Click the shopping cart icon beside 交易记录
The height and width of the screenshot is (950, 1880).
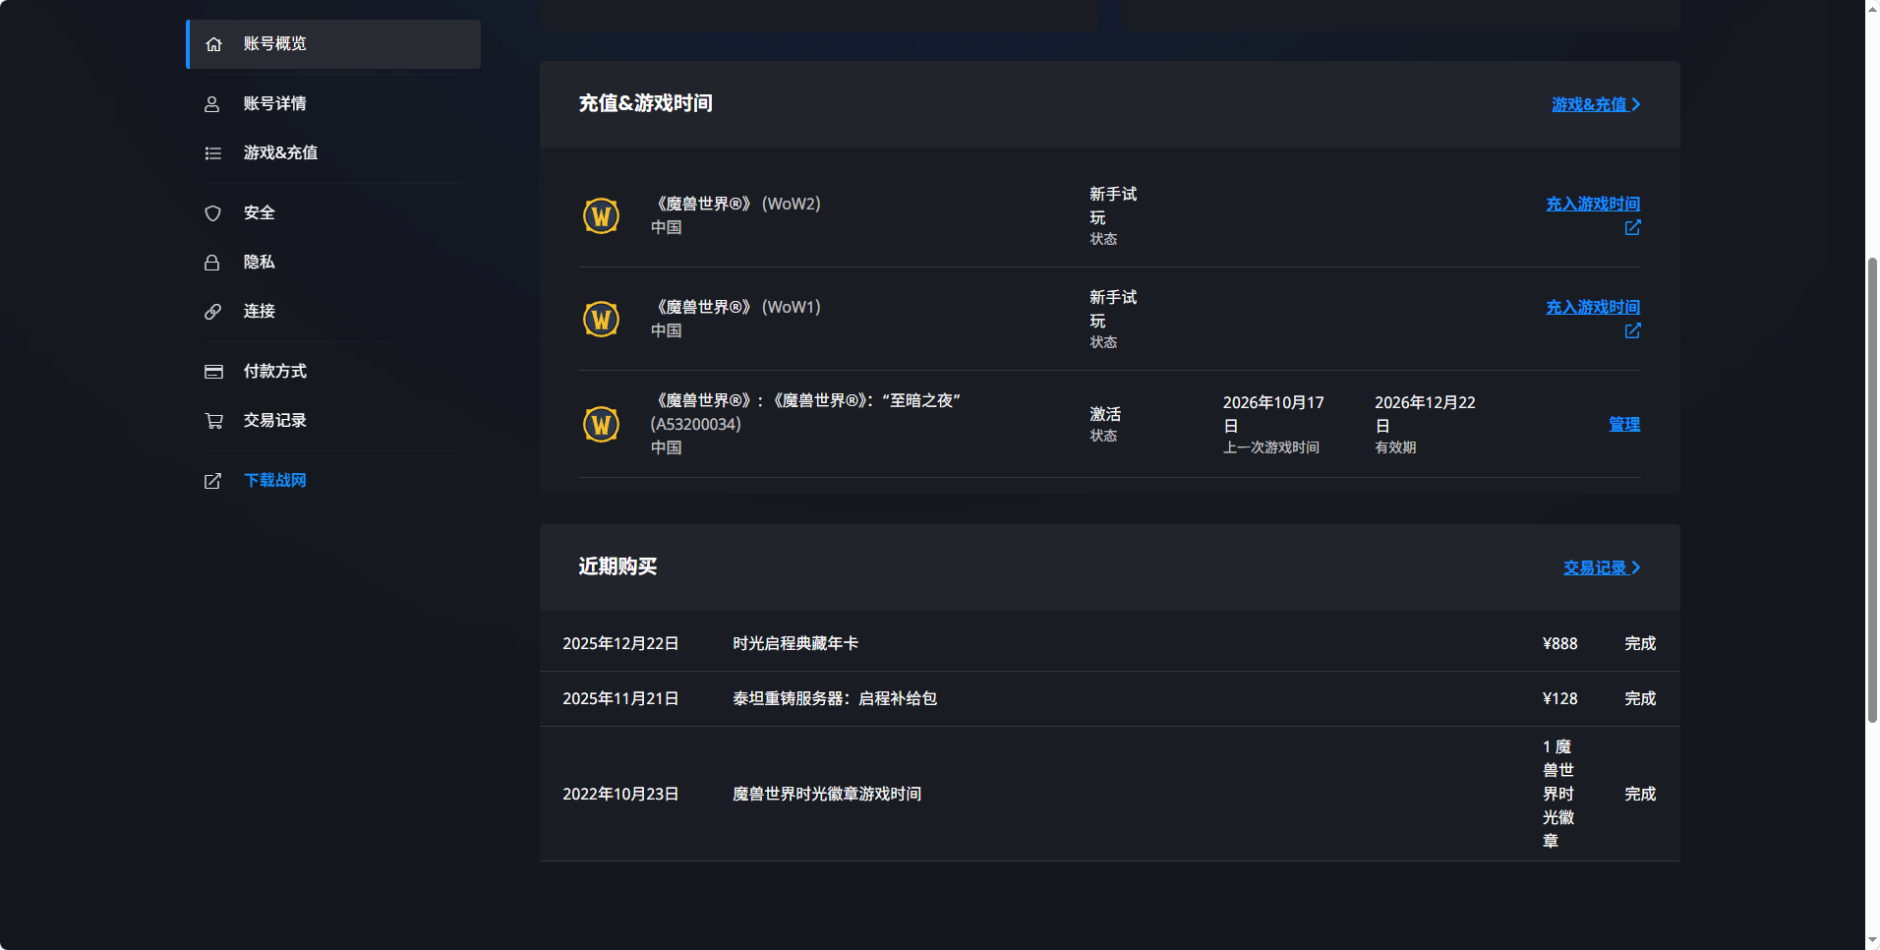[213, 421]
